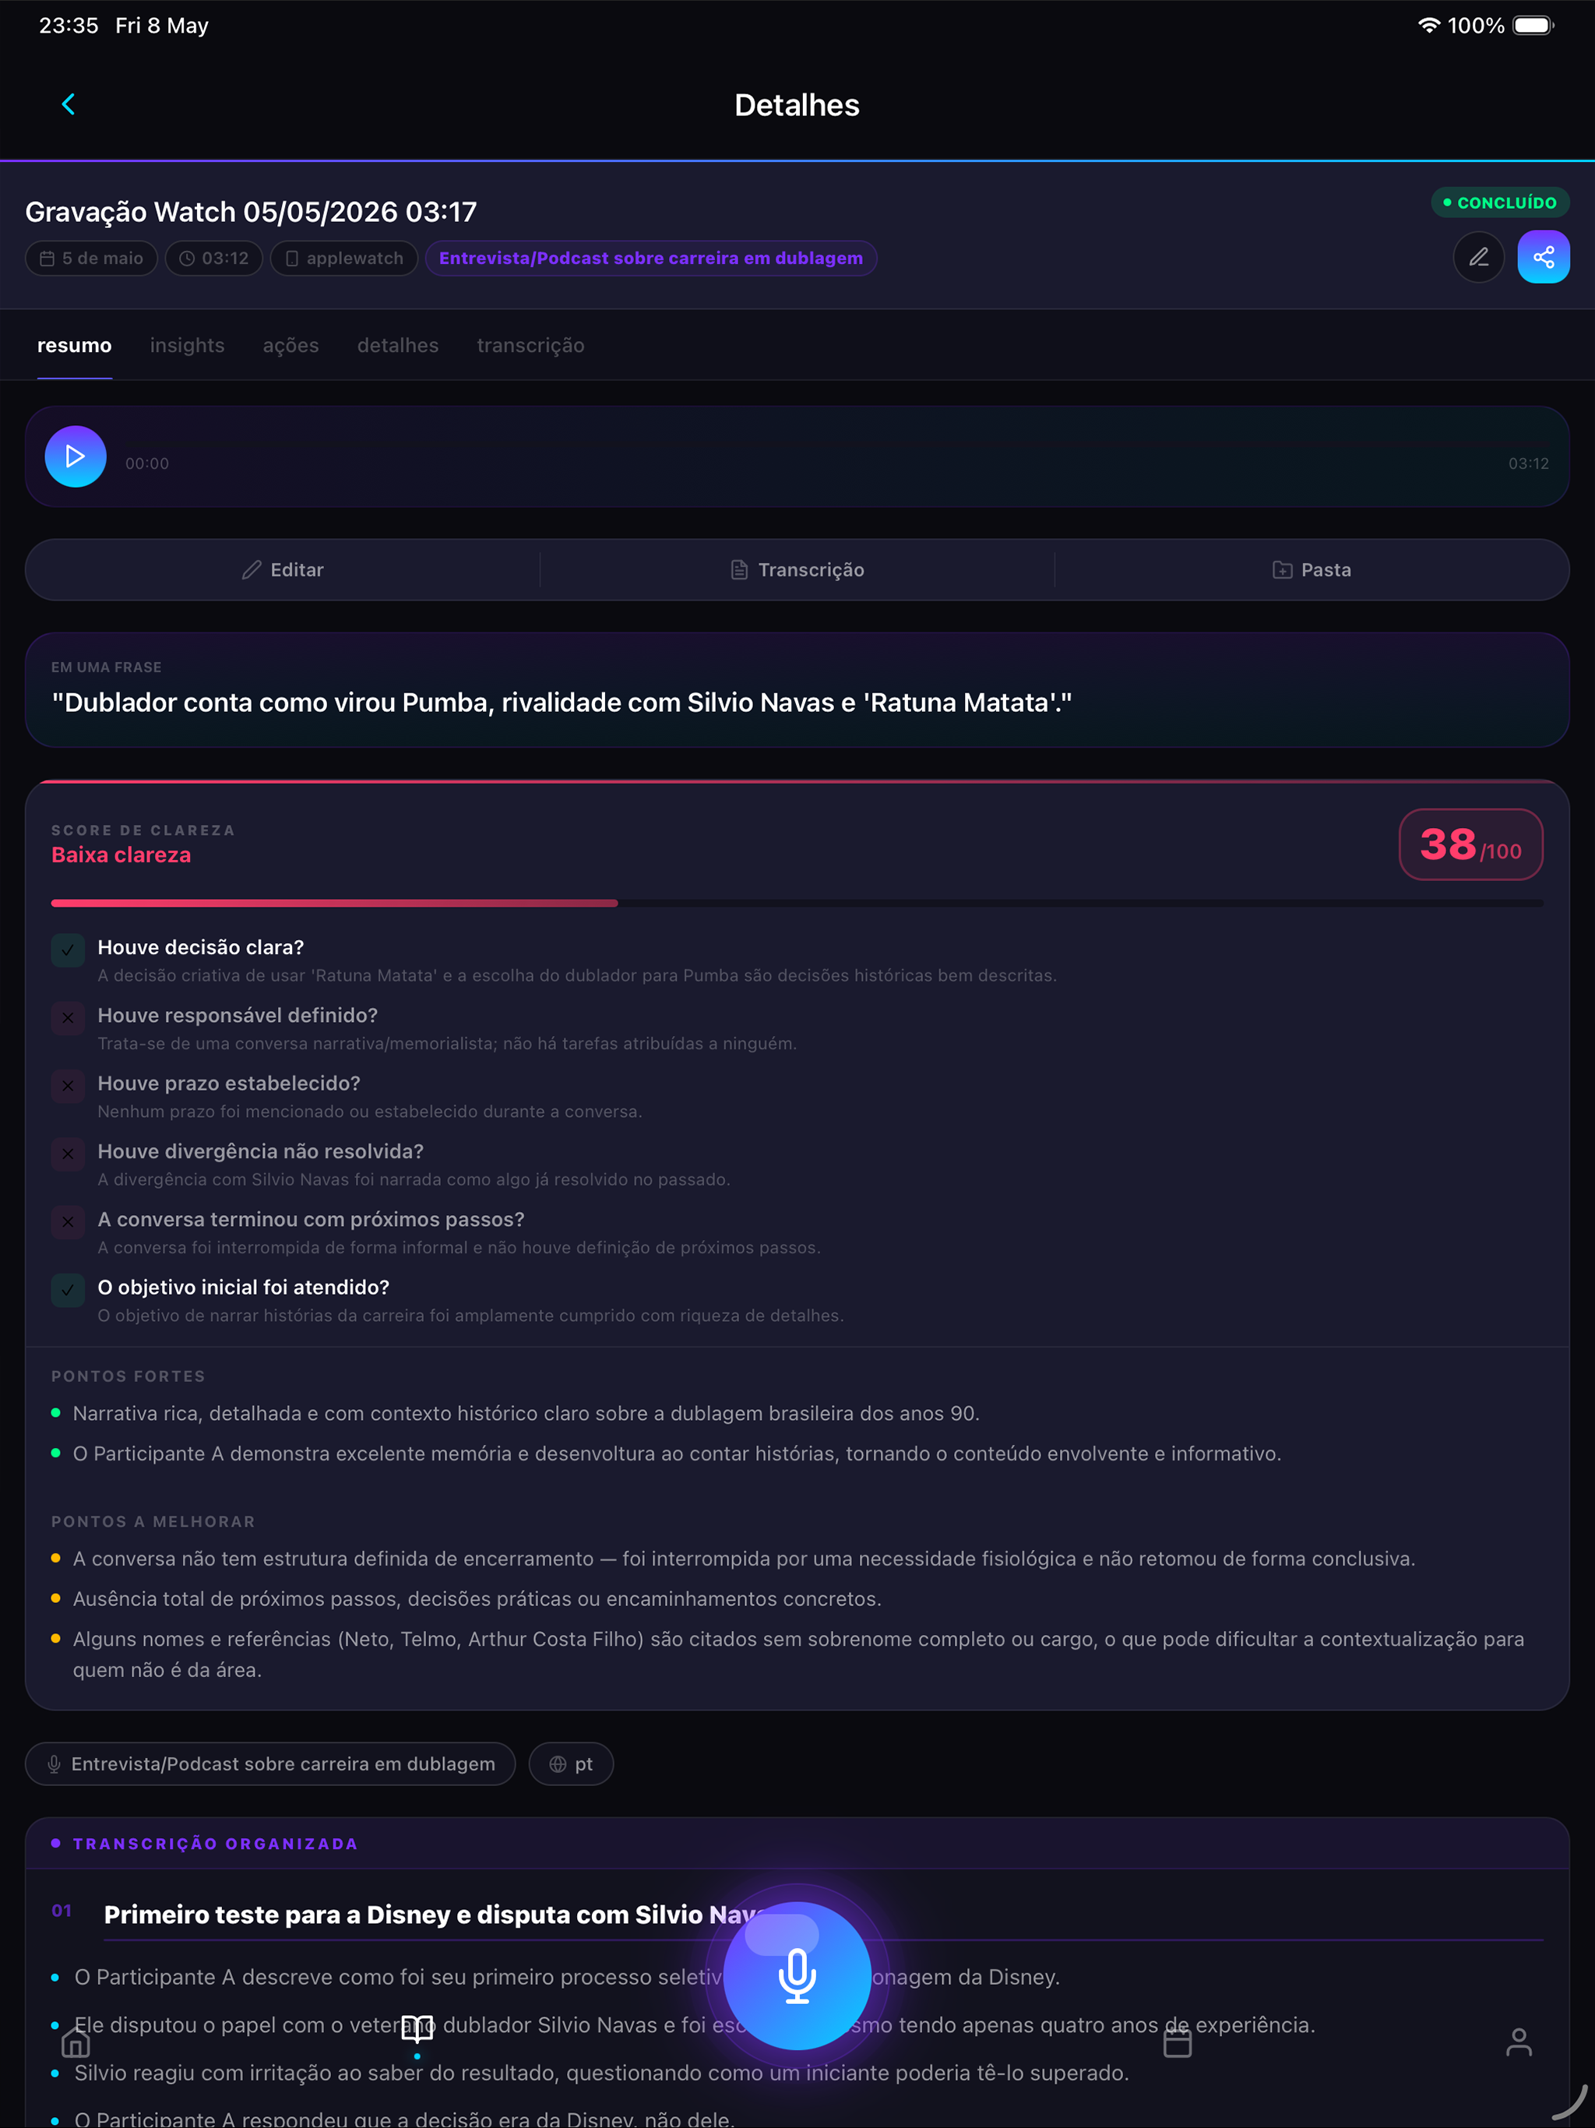Tap the pencil edit icon in header
Viewport: 1595px width, 2128px height.
pyautogui.click(x=1477, y=257)
